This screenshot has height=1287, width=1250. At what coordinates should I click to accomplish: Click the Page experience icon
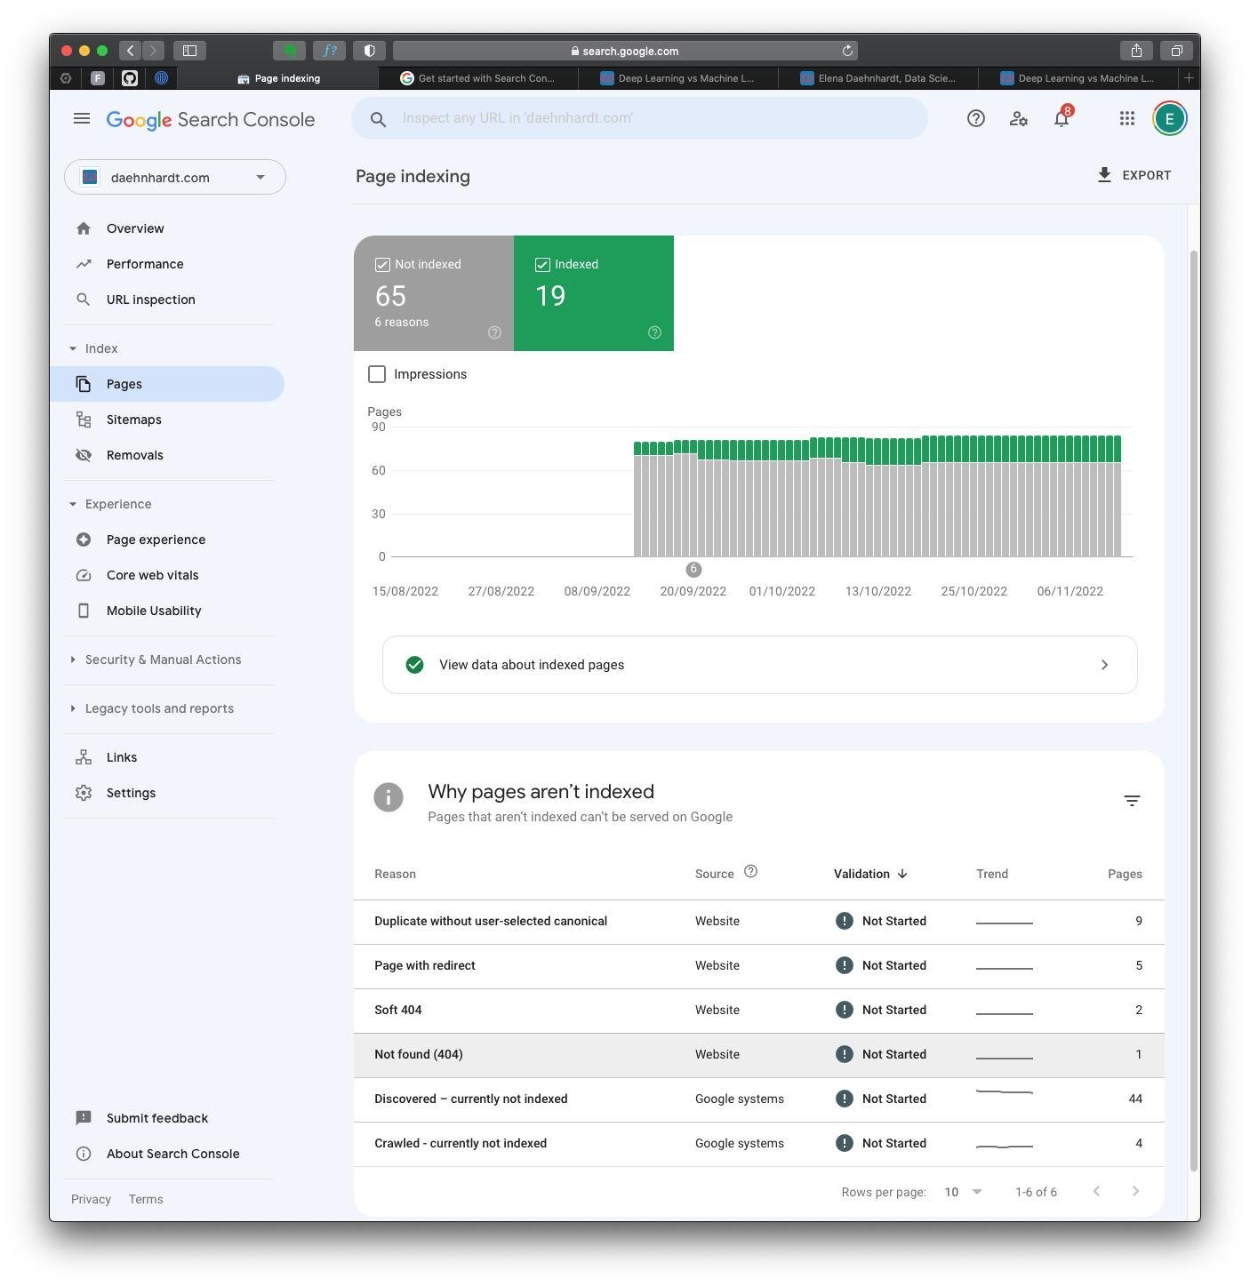pos(84,540)
